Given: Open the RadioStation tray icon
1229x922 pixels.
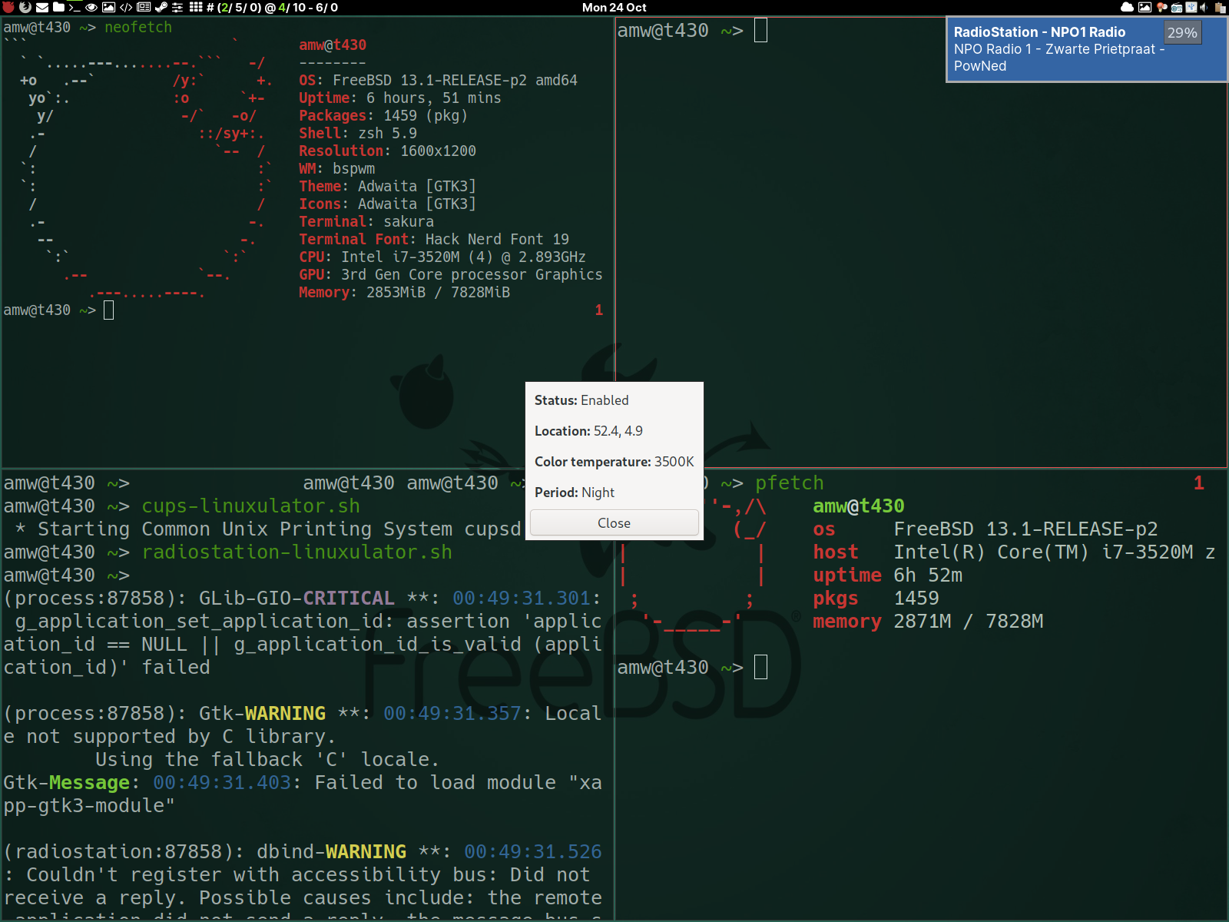Looking at the screenshot, I should 1177,8.
